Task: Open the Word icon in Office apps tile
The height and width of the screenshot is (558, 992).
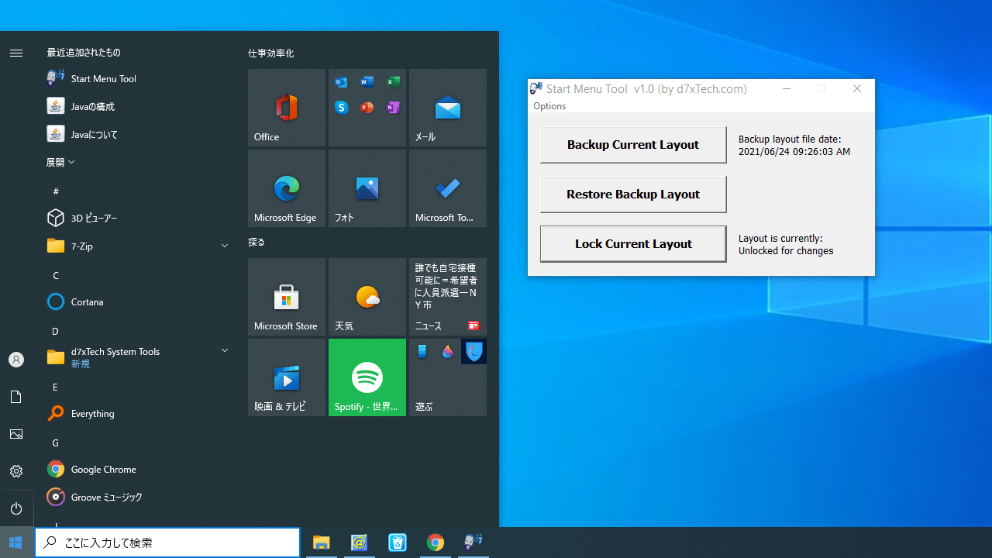Action: [367, 82]
